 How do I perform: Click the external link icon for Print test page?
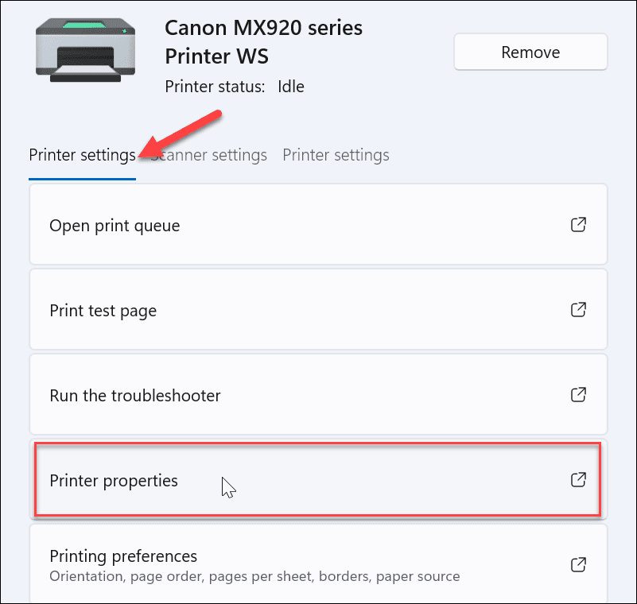click(x=578, y=310)
